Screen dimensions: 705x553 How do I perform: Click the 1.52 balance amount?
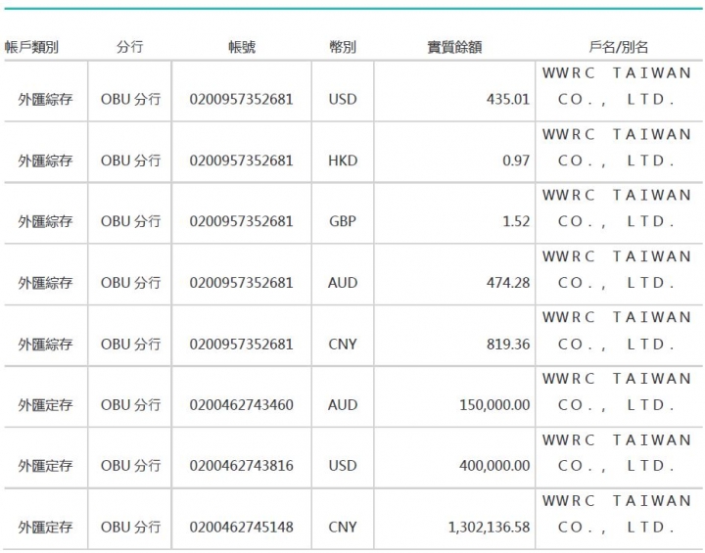(x=516, y=221)
